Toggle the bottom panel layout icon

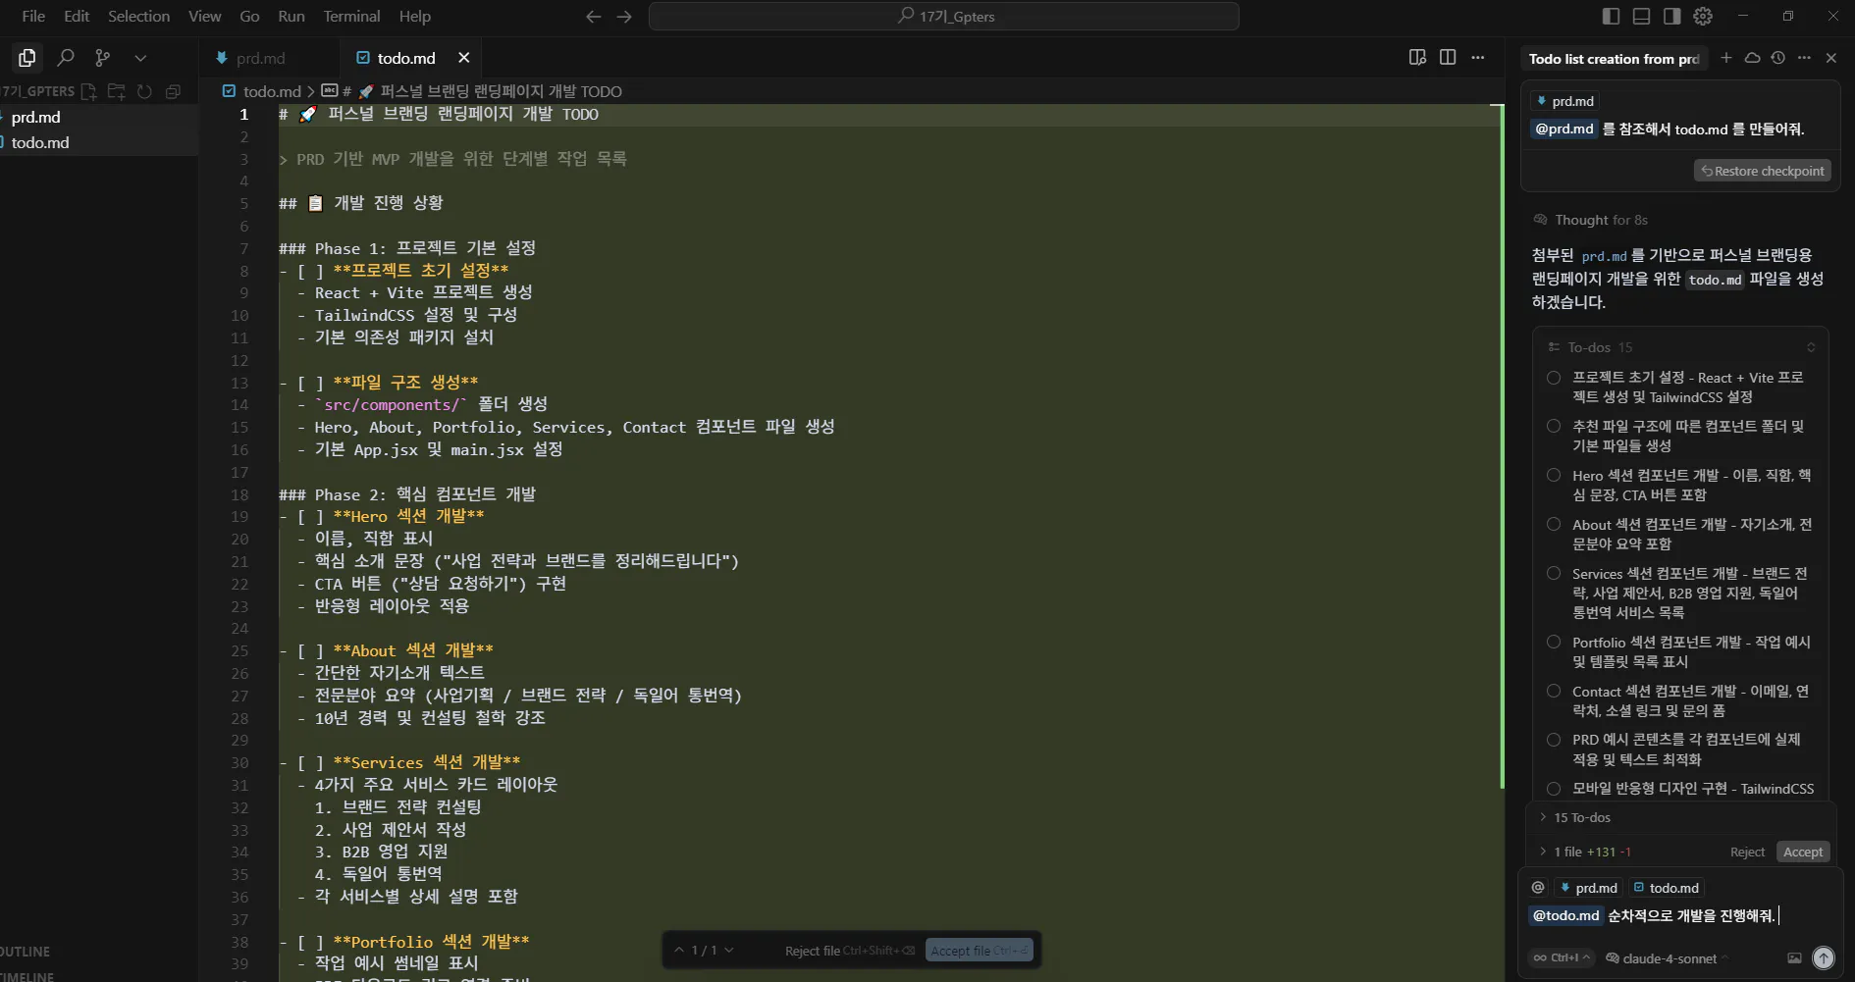[x=1641, y=17]
